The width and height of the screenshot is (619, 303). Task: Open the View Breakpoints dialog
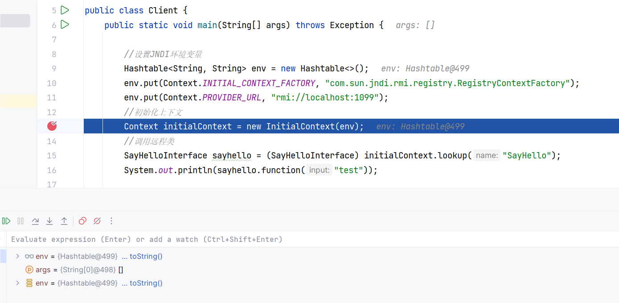tap(82, 221)
